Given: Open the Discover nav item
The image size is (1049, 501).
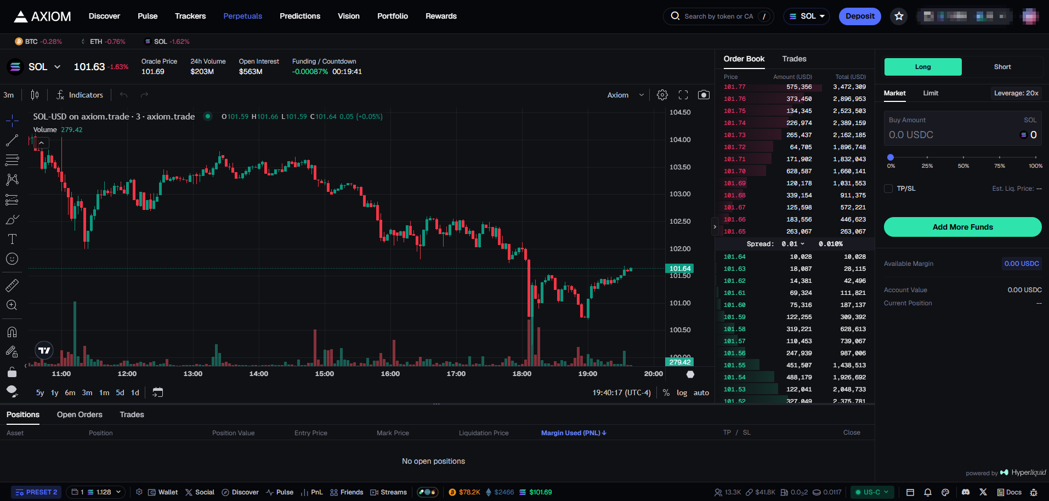Looking at the screenshot, I should [x=104, y=16].
